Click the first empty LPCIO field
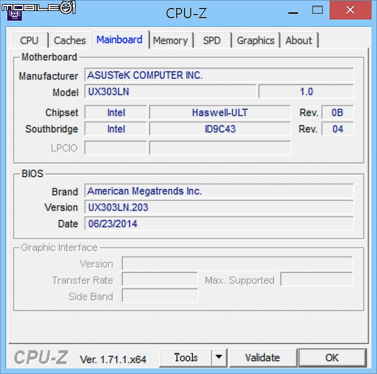The width and height of the screenshot is (377, 374). (115, 148)
